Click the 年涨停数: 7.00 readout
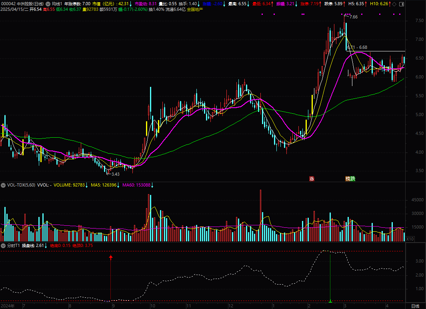This screenshot has height=309, width=426. click(78, 4)
